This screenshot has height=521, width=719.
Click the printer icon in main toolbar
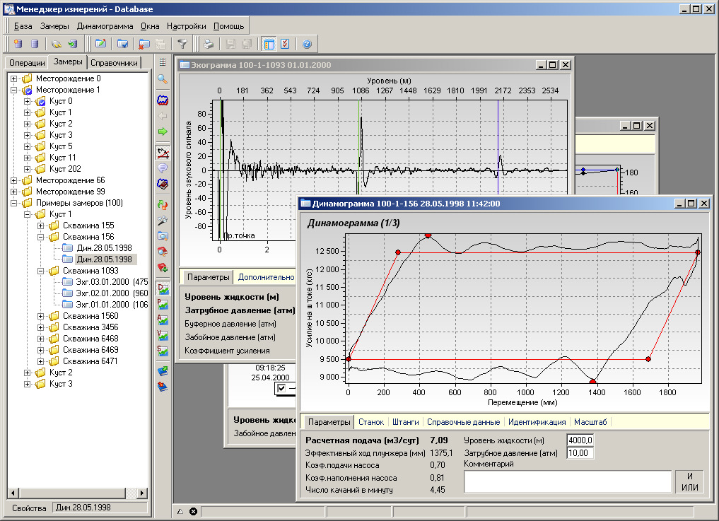pos(209,44)
